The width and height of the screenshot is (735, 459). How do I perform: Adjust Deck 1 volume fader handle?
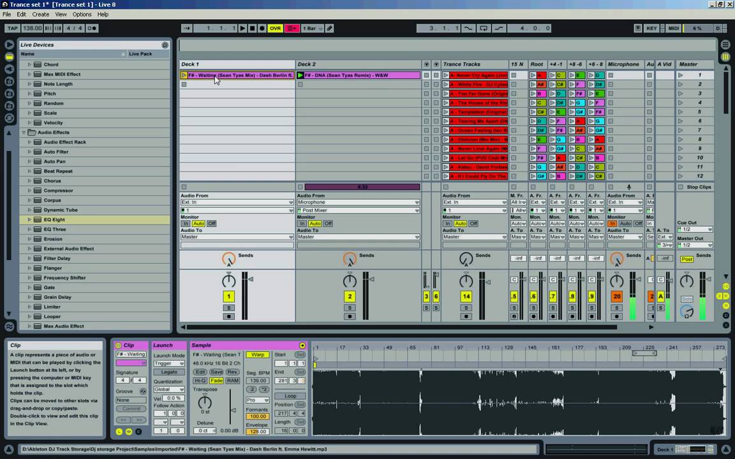click(251, 279)
